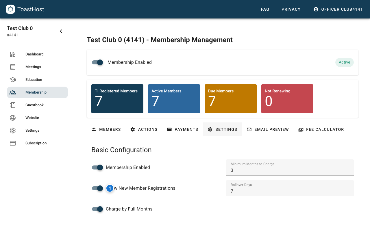Click the Website globe icon
370x231 pixels.
tap(13, 118)
